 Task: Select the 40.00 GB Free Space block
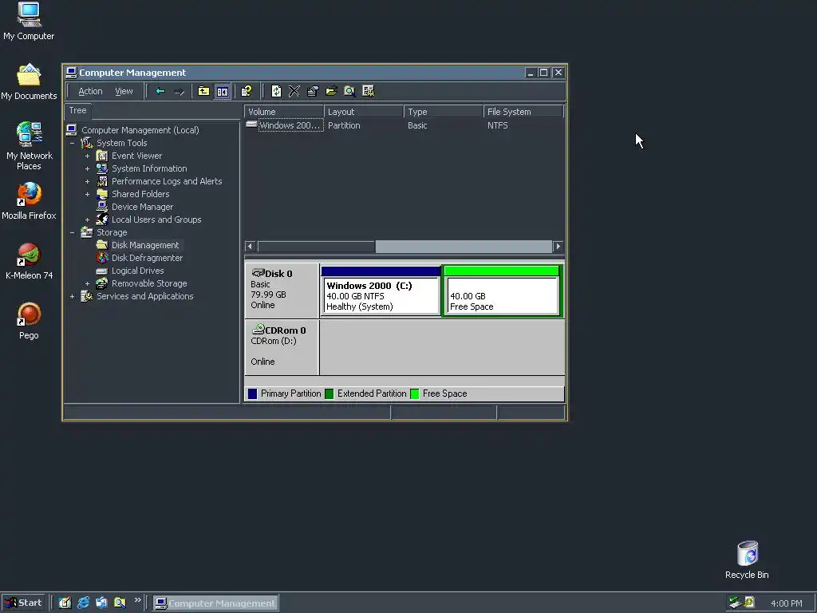[503, 291]
